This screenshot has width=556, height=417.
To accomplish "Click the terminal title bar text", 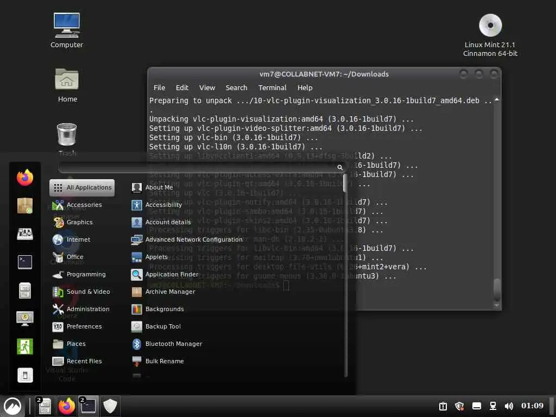I will point(324,74).
